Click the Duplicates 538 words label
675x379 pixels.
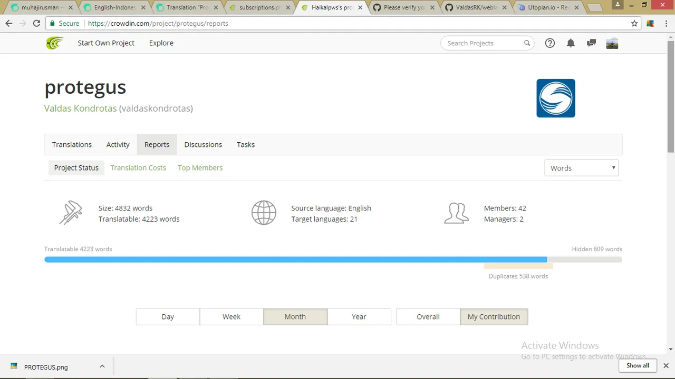click(518, 276)
